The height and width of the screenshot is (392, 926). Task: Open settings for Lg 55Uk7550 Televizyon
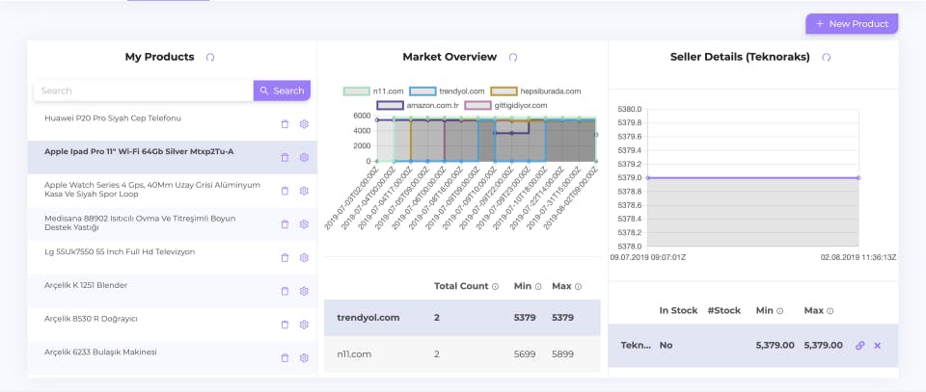[x=304, y=257]
